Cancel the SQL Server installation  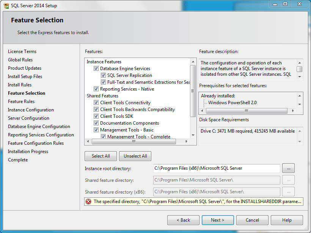252,220
